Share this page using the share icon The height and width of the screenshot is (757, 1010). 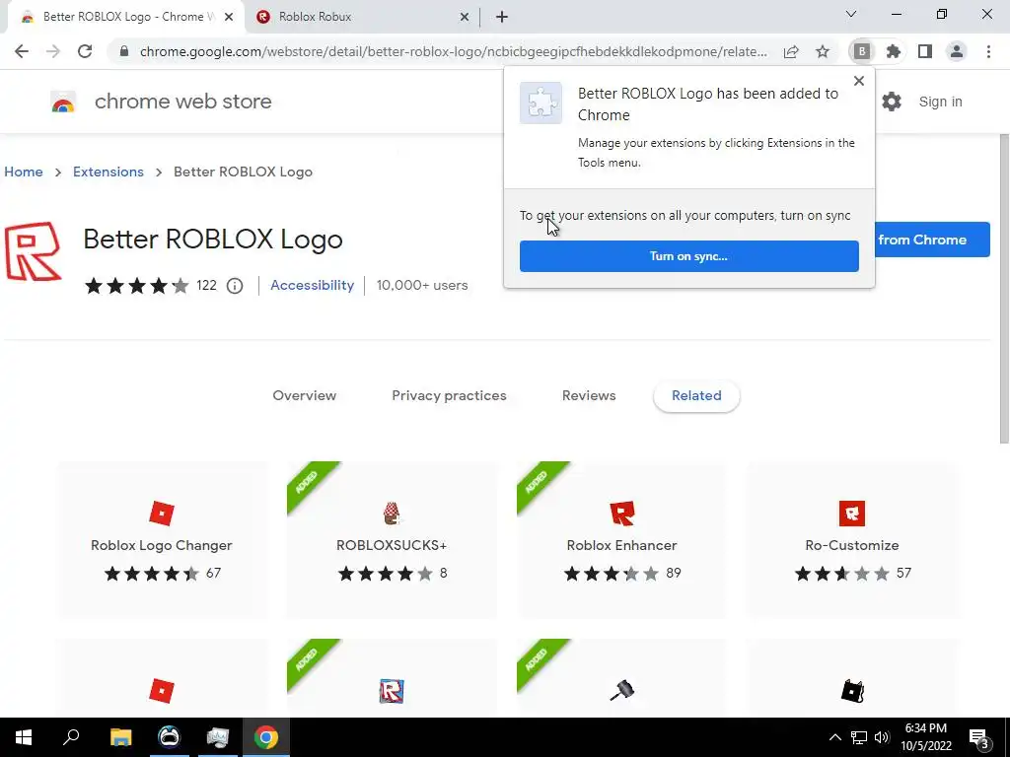pyautogui.click(x=791, y=51)
